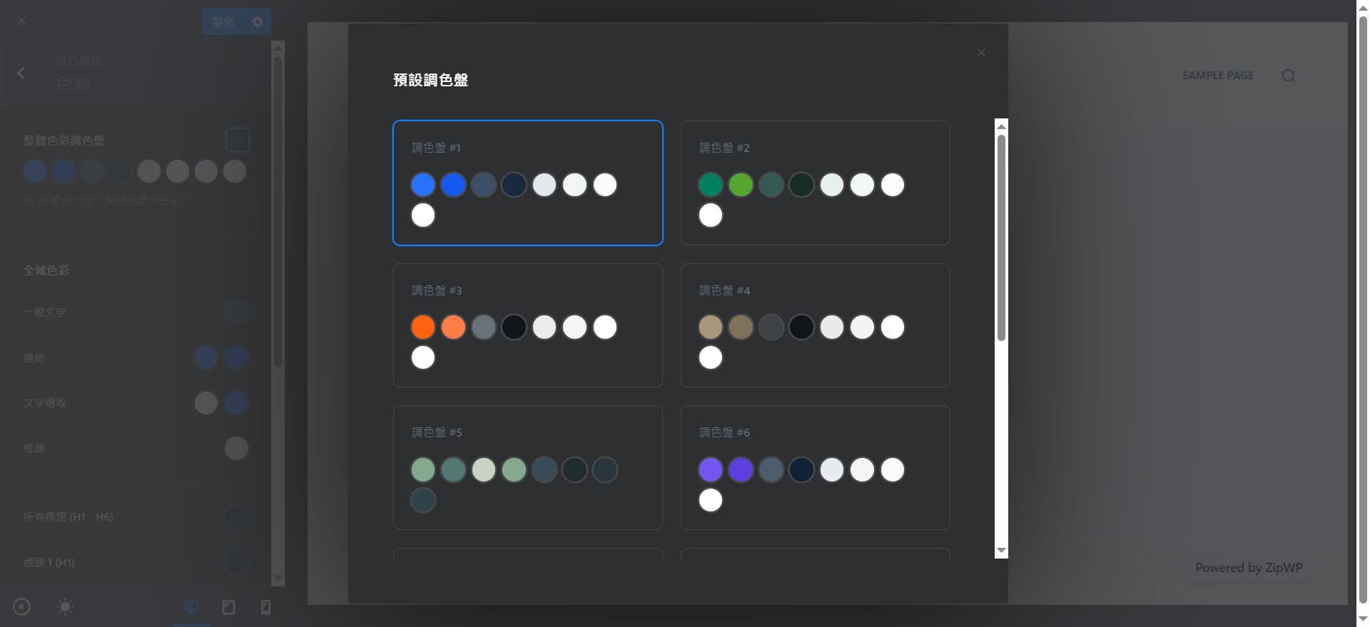Image resolution: width=1370 pixels, height=627 pixels.
Task: Click the palette dialog scrollbar up arrow
Action: tap(1001, 126)
